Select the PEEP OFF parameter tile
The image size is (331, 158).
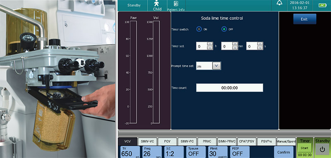(240, 152)
